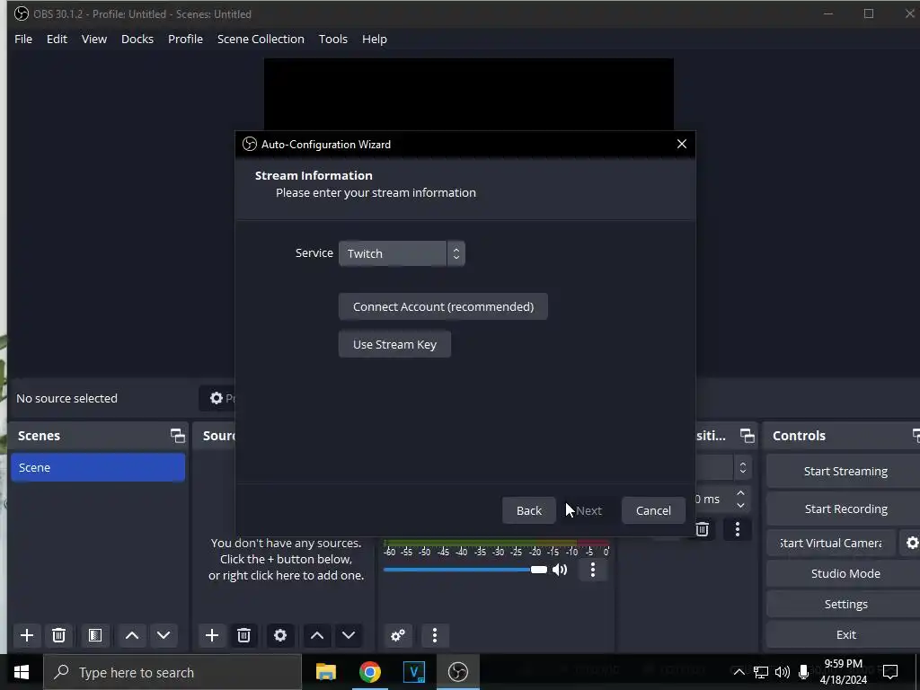
Task: Open network tray icon
Action: point(760,672)
